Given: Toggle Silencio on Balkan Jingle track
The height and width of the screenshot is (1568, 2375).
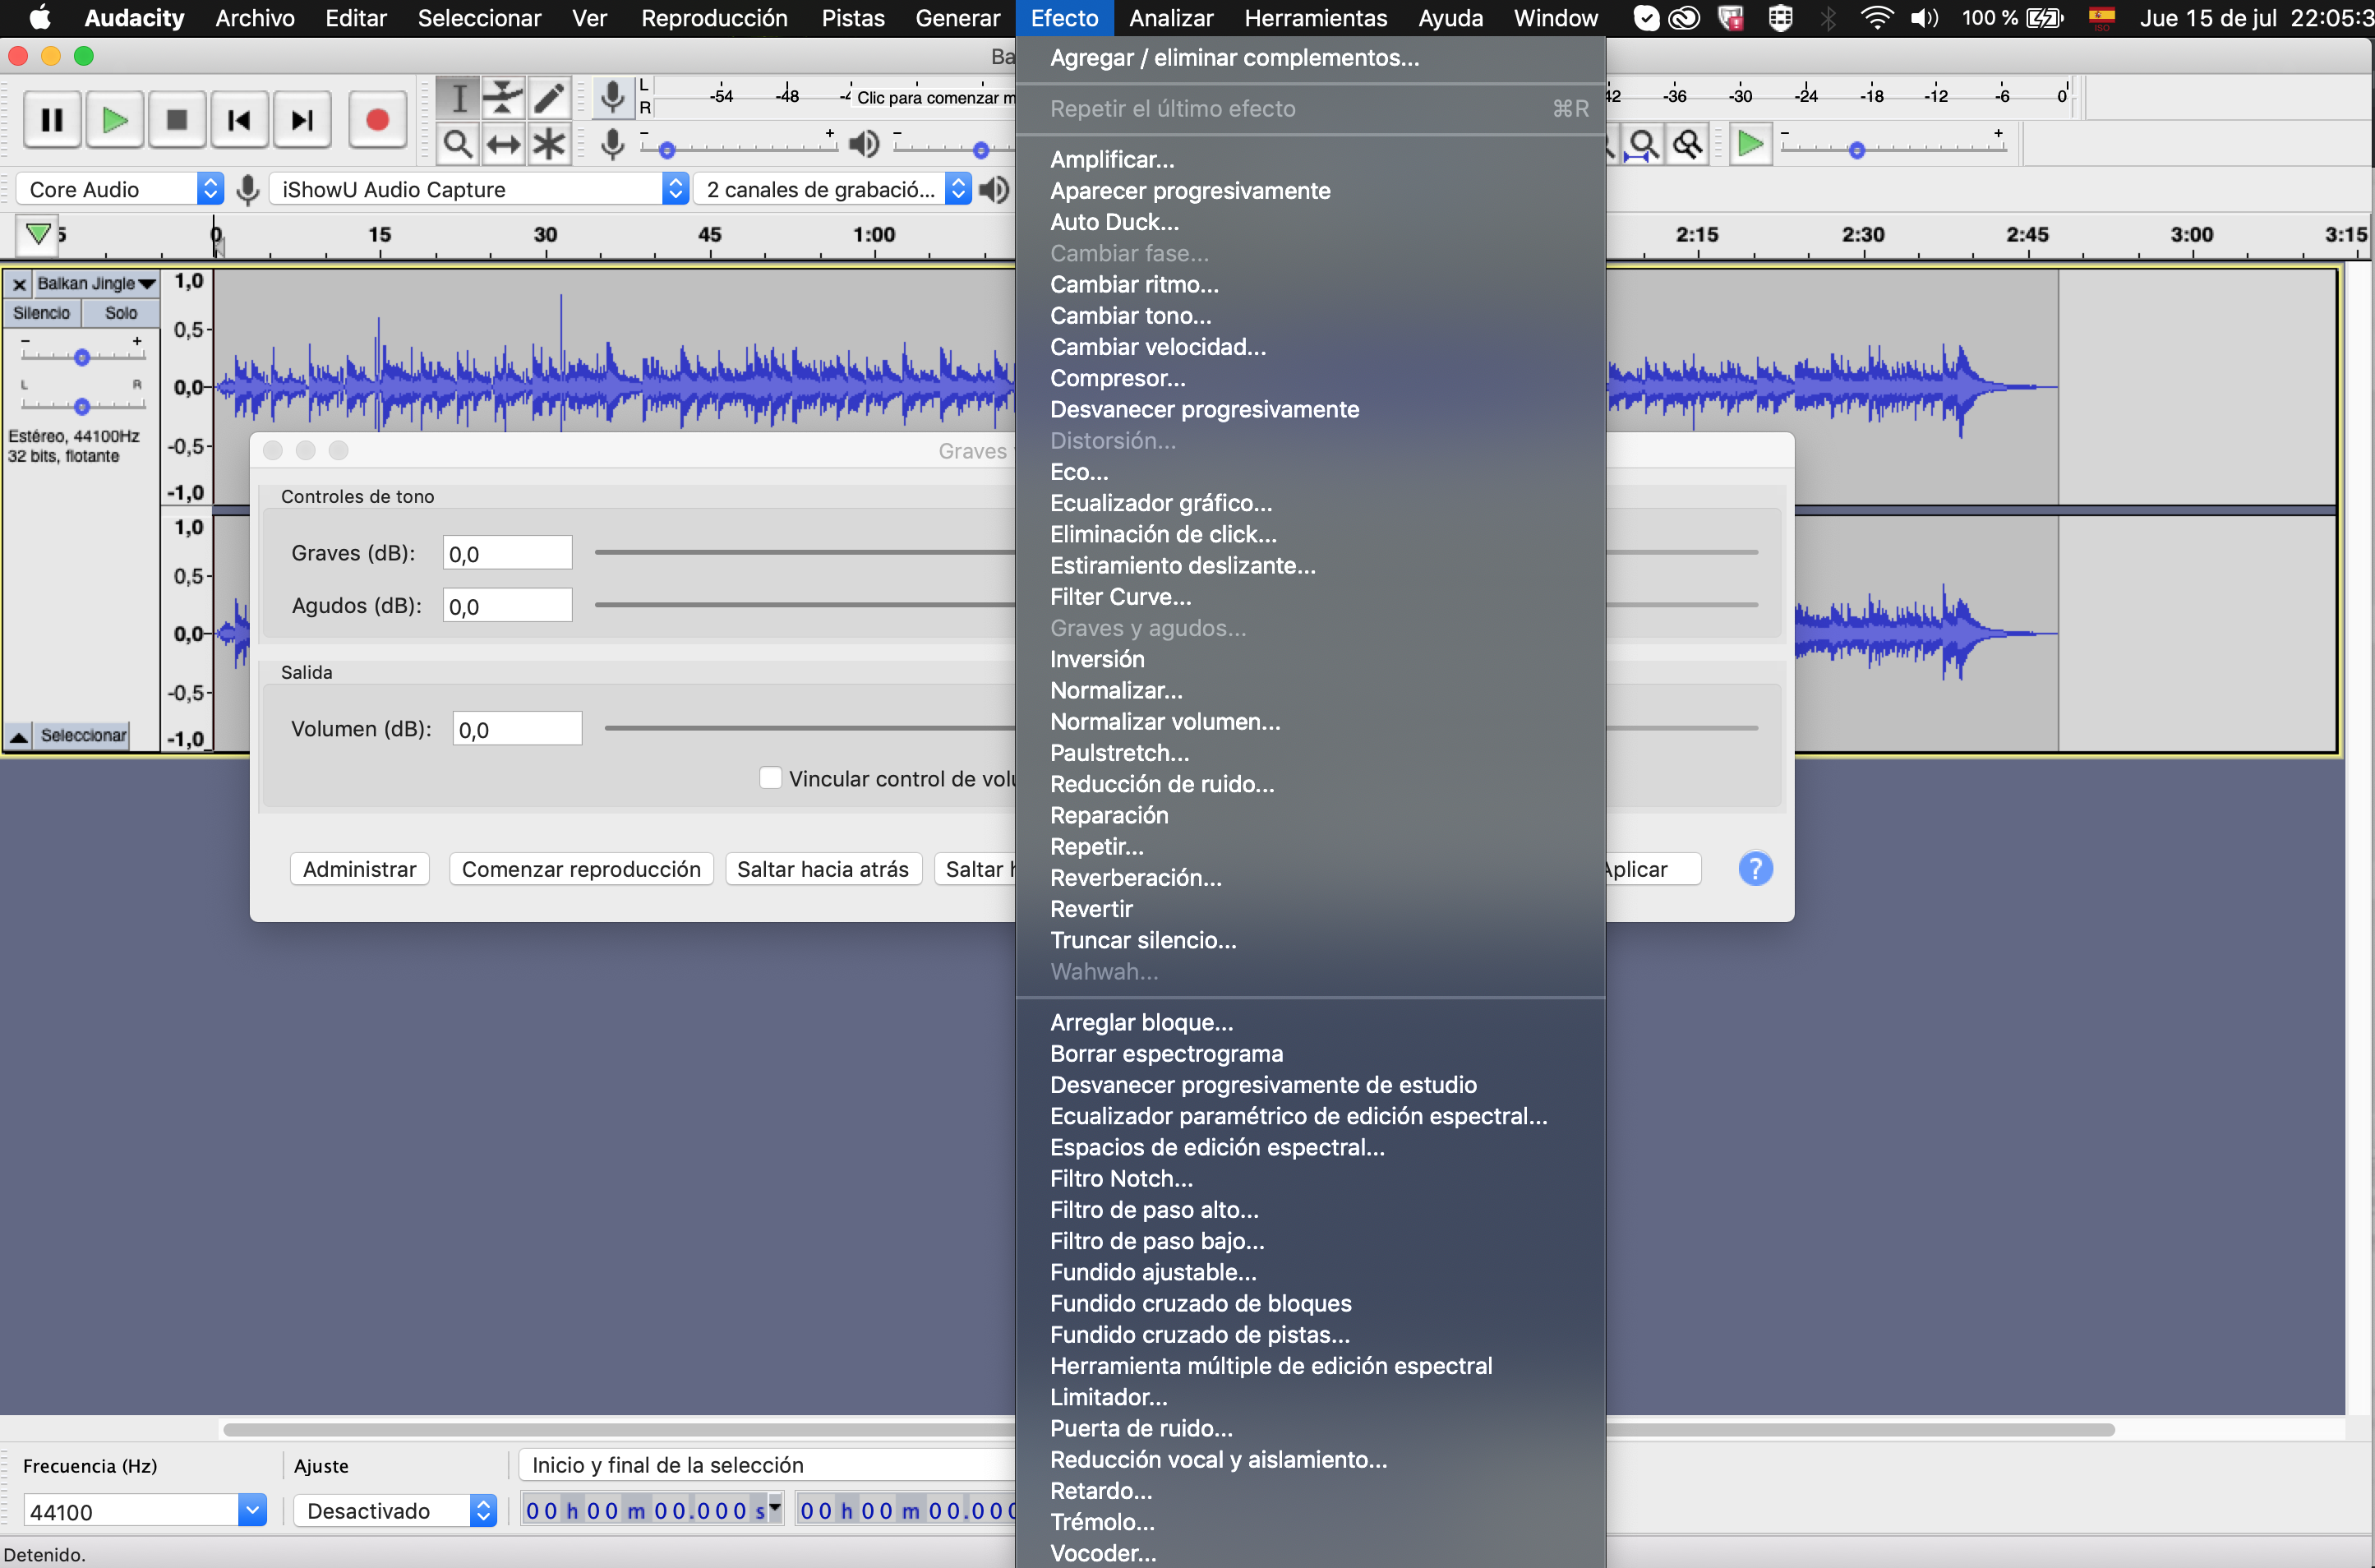Looking at the screenshot, I should [42, 313].
